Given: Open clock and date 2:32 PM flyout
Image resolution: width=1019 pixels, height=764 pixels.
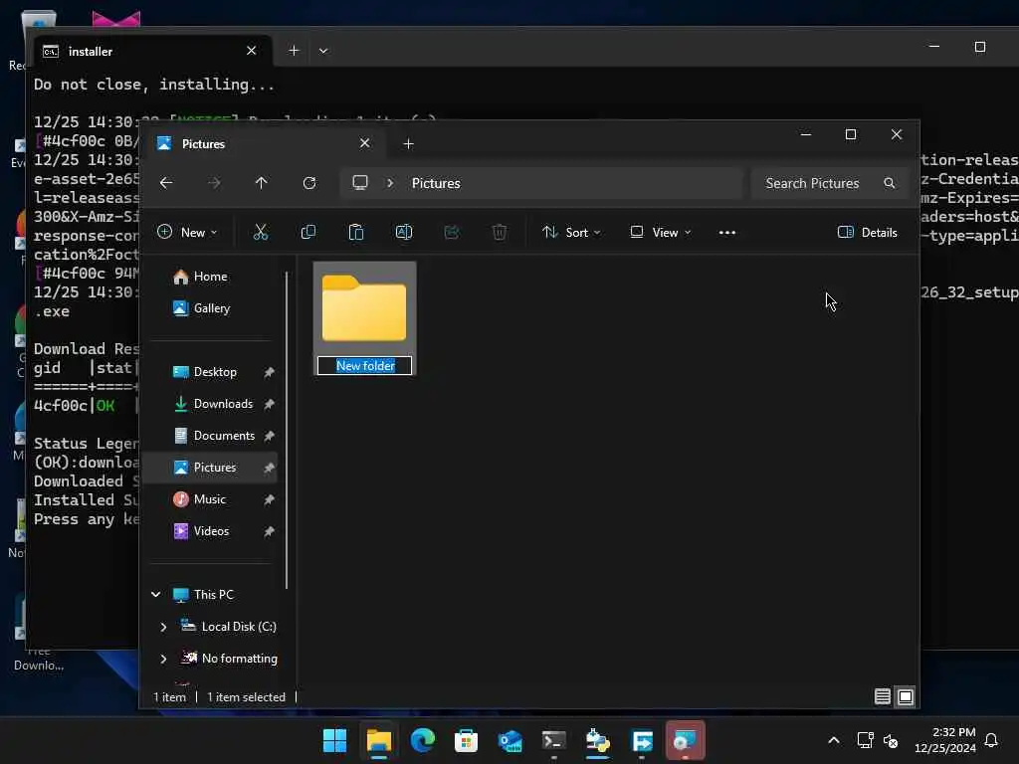Looking at the screenshot, I should point(944,740).
